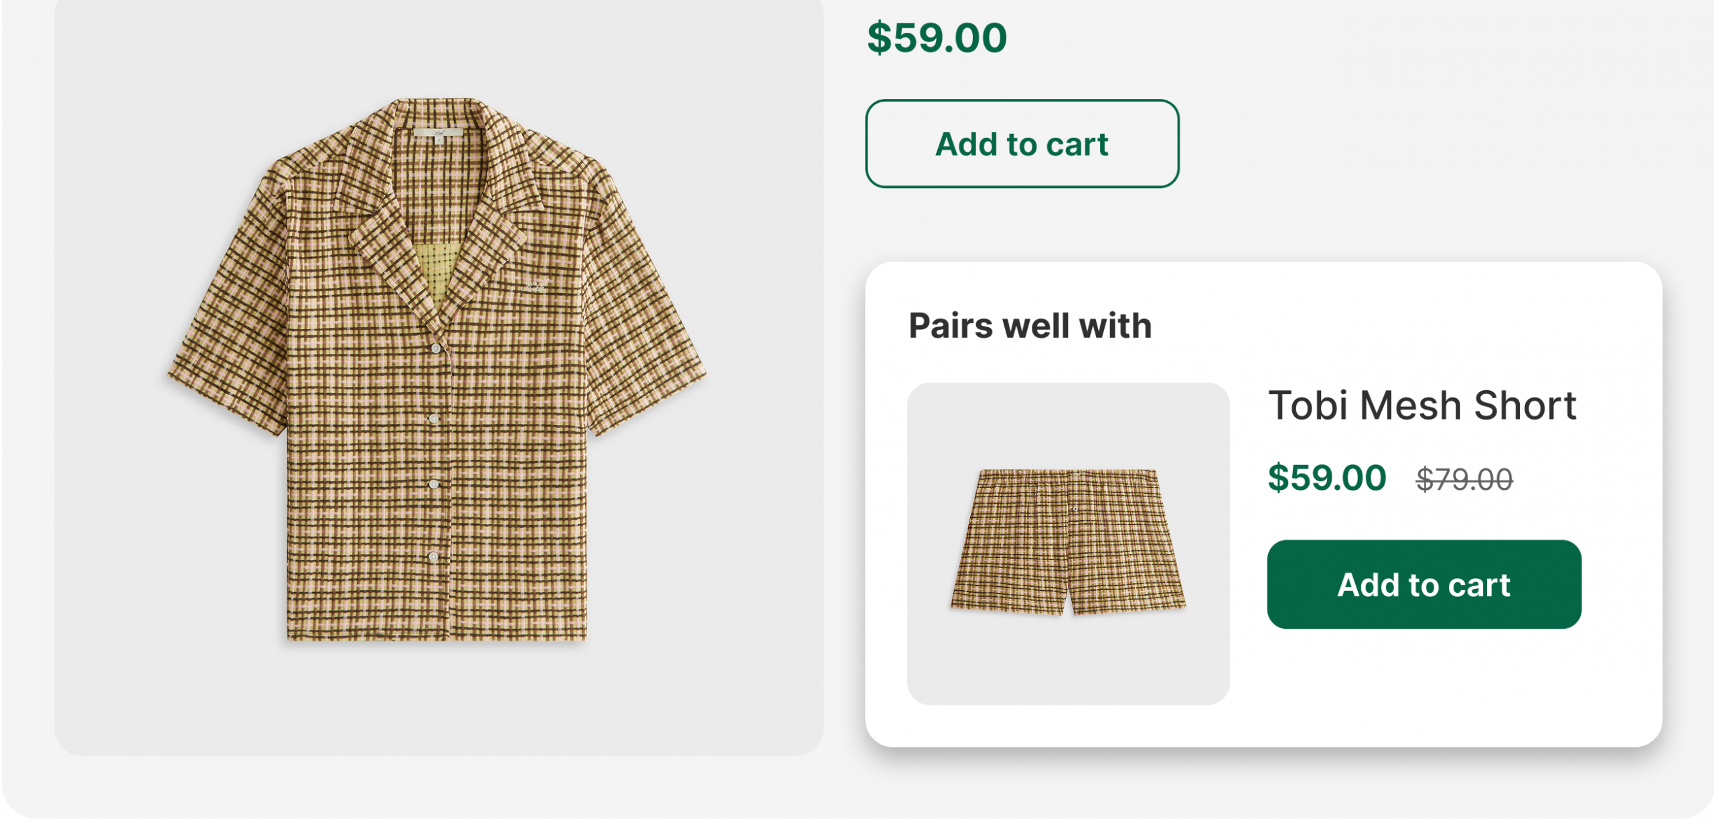Click the neck label inside the shirt collar
This screenshot has width=1714, height=819.
439,132
